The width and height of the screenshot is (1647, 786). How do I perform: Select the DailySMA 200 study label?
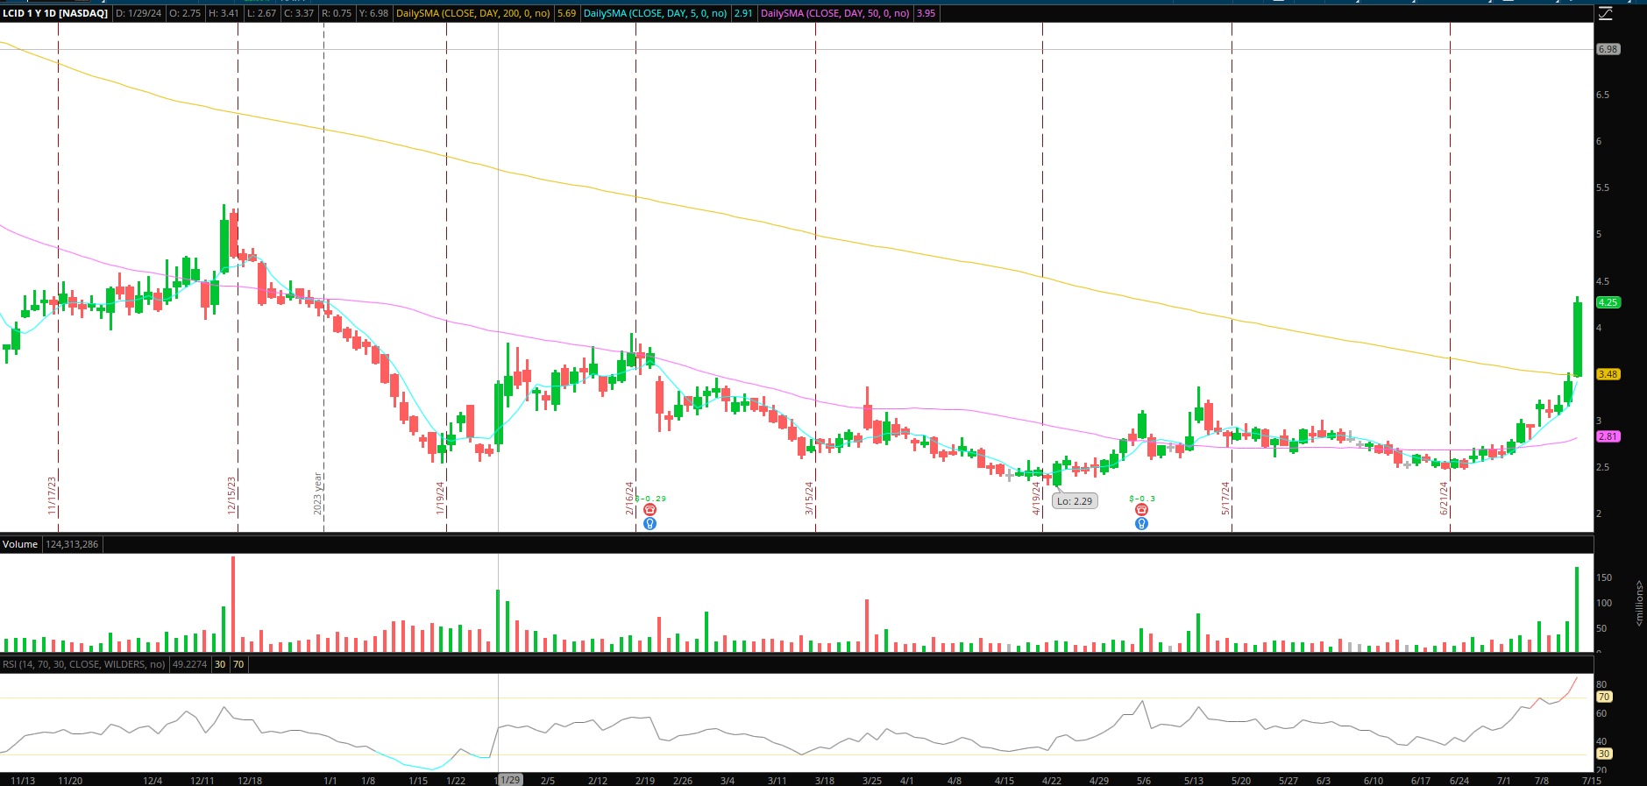(x=473, y=13)
